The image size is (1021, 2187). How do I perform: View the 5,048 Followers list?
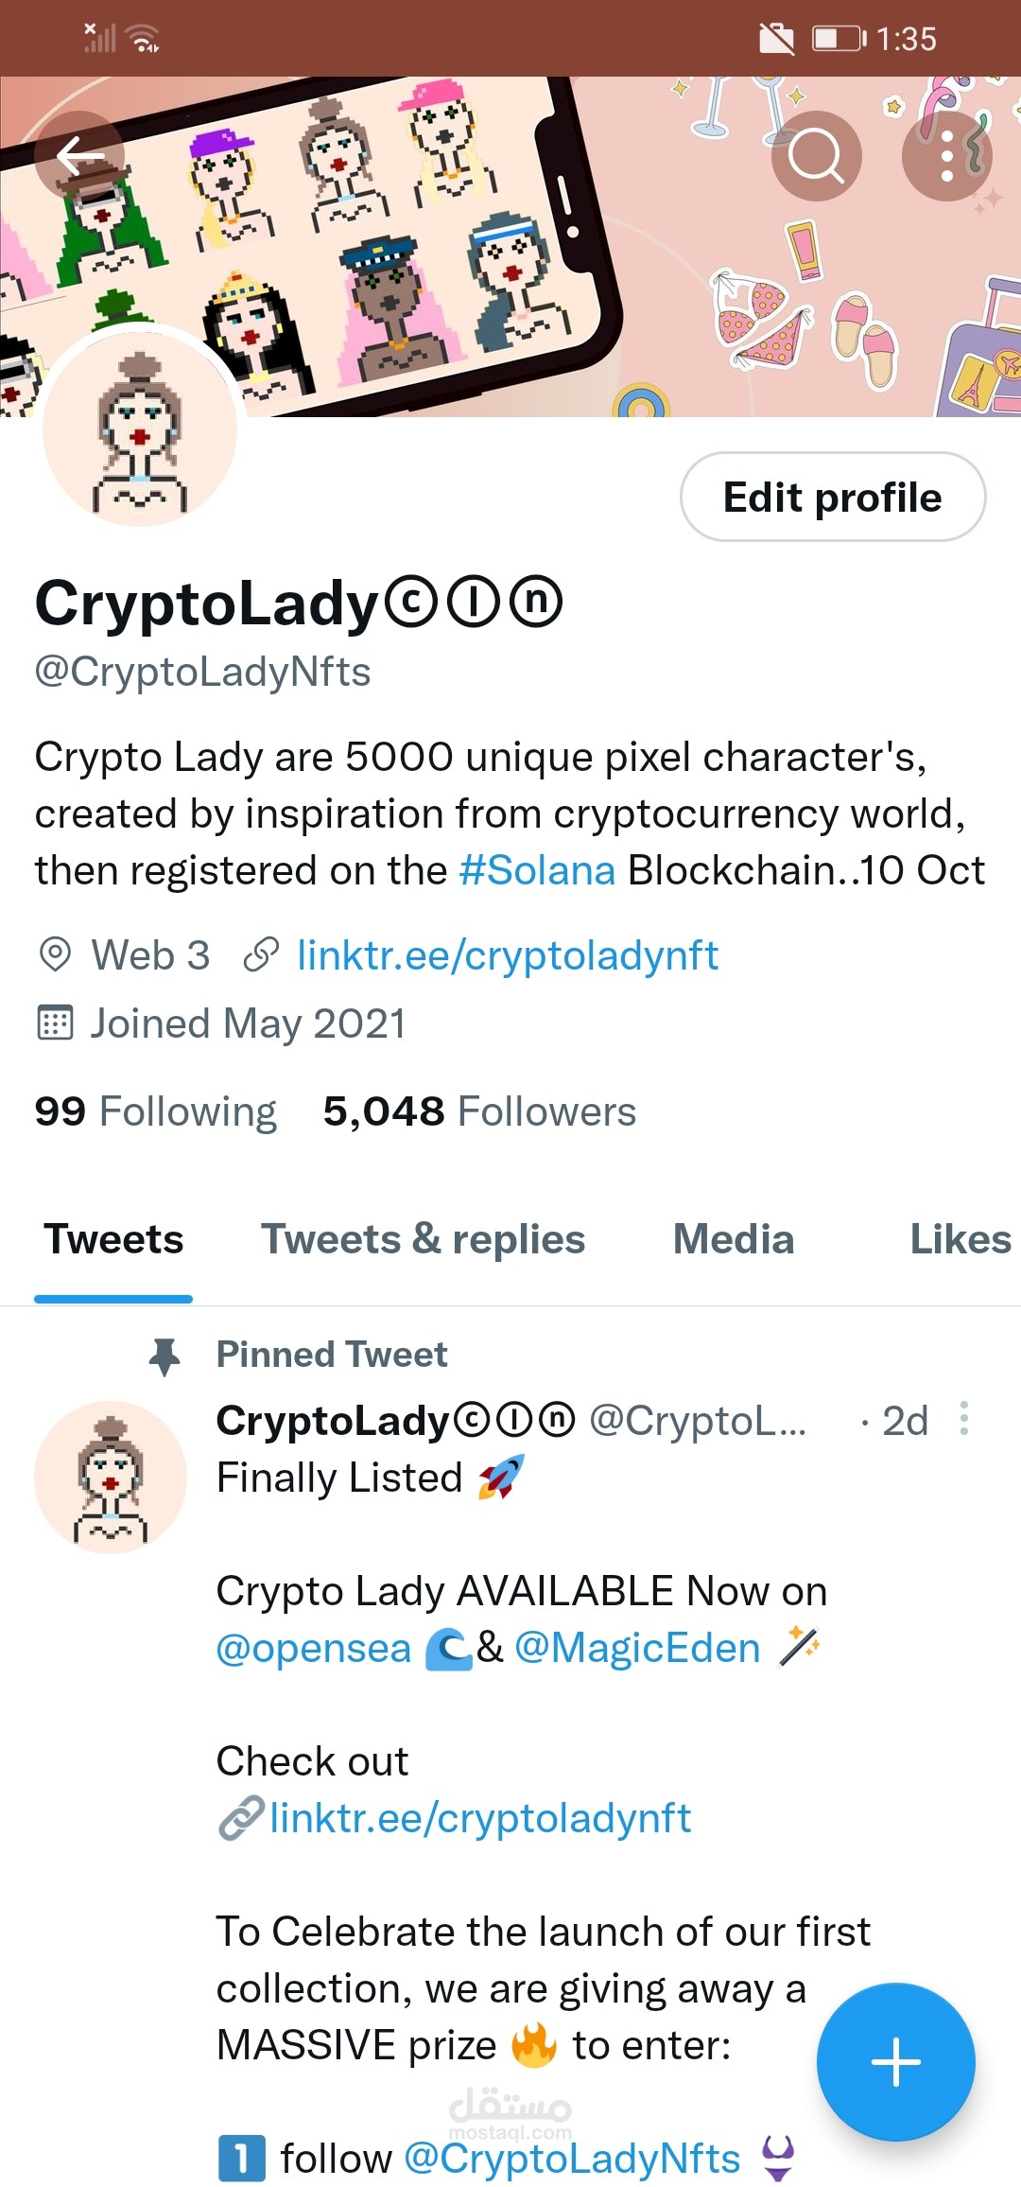point(479,1111)
